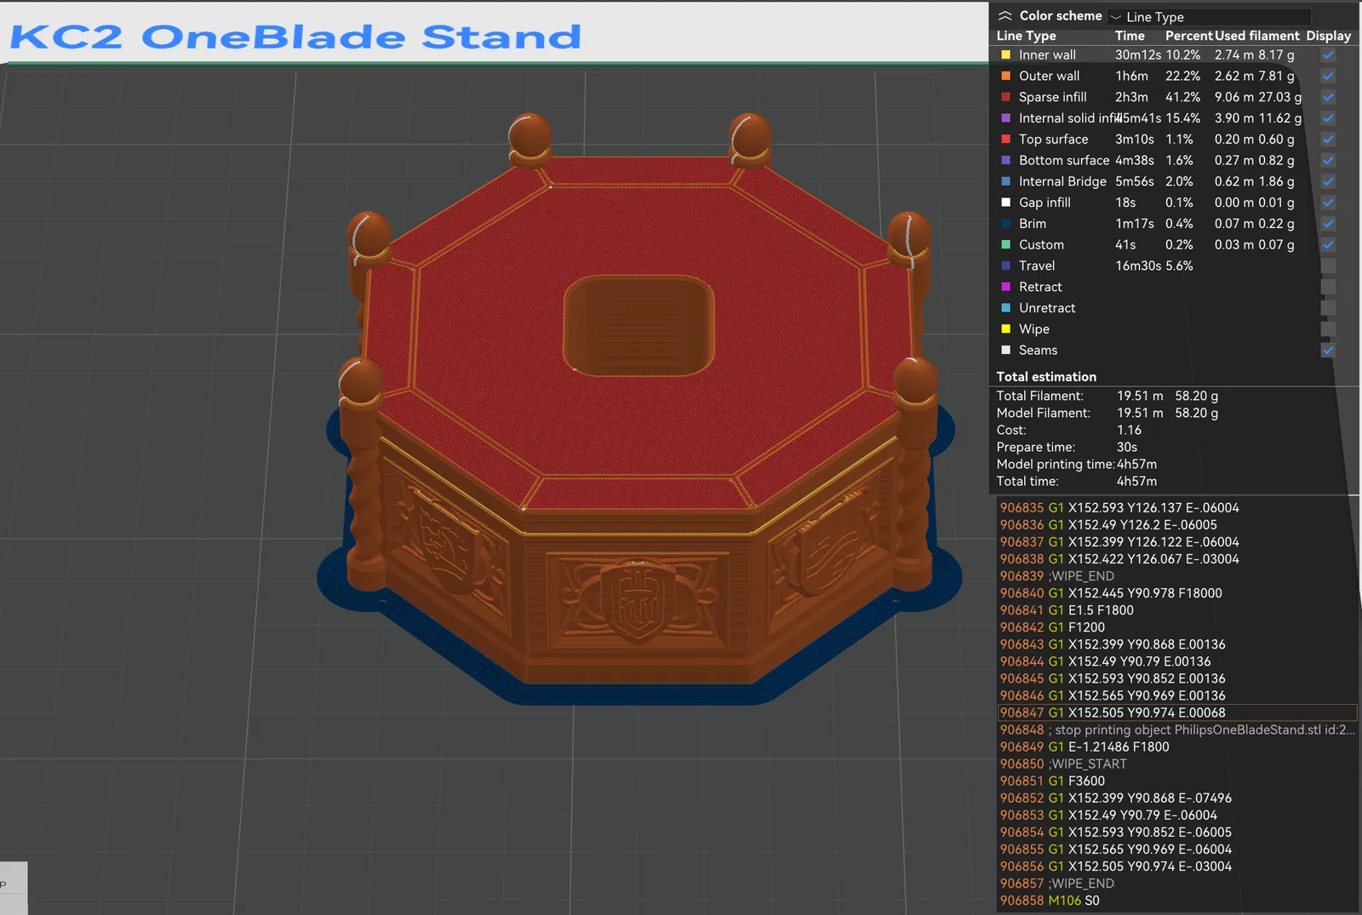The width and height of the screenshot is (1362, 915).
Task: Click the "Percent" column header
Action: 1188,36
